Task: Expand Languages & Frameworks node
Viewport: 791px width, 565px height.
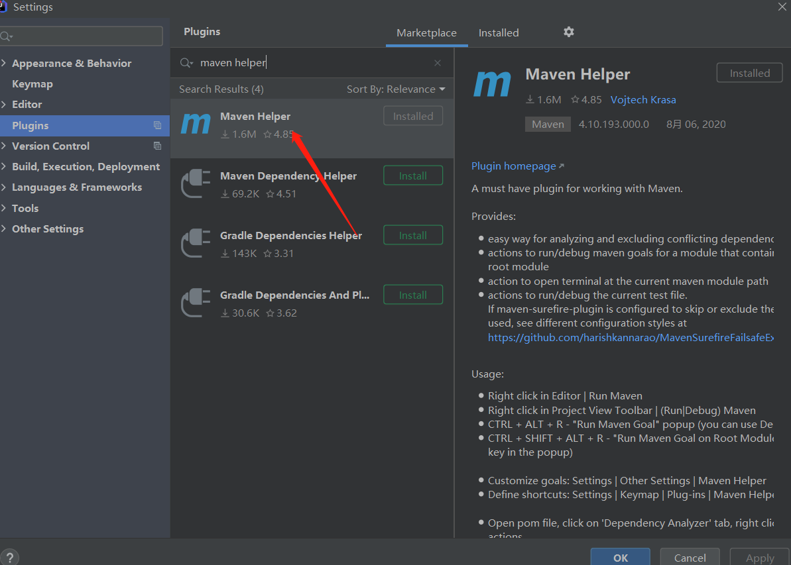Action: point(4,187)
